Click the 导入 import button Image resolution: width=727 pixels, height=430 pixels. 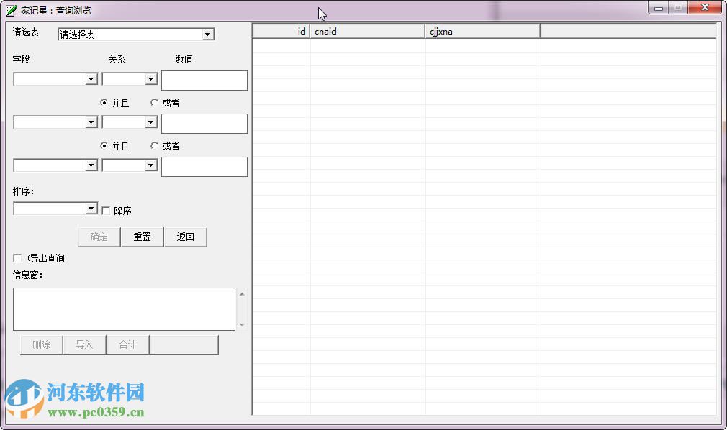click(84, 344)
